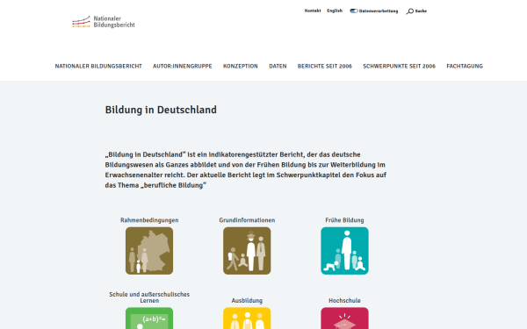Open the Berichte seit 2006 menu

pyautogui.click(x=325, y=66)
